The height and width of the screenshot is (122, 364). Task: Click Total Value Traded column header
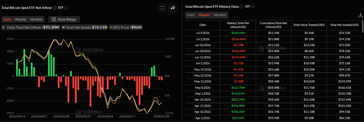pos(309,25)
